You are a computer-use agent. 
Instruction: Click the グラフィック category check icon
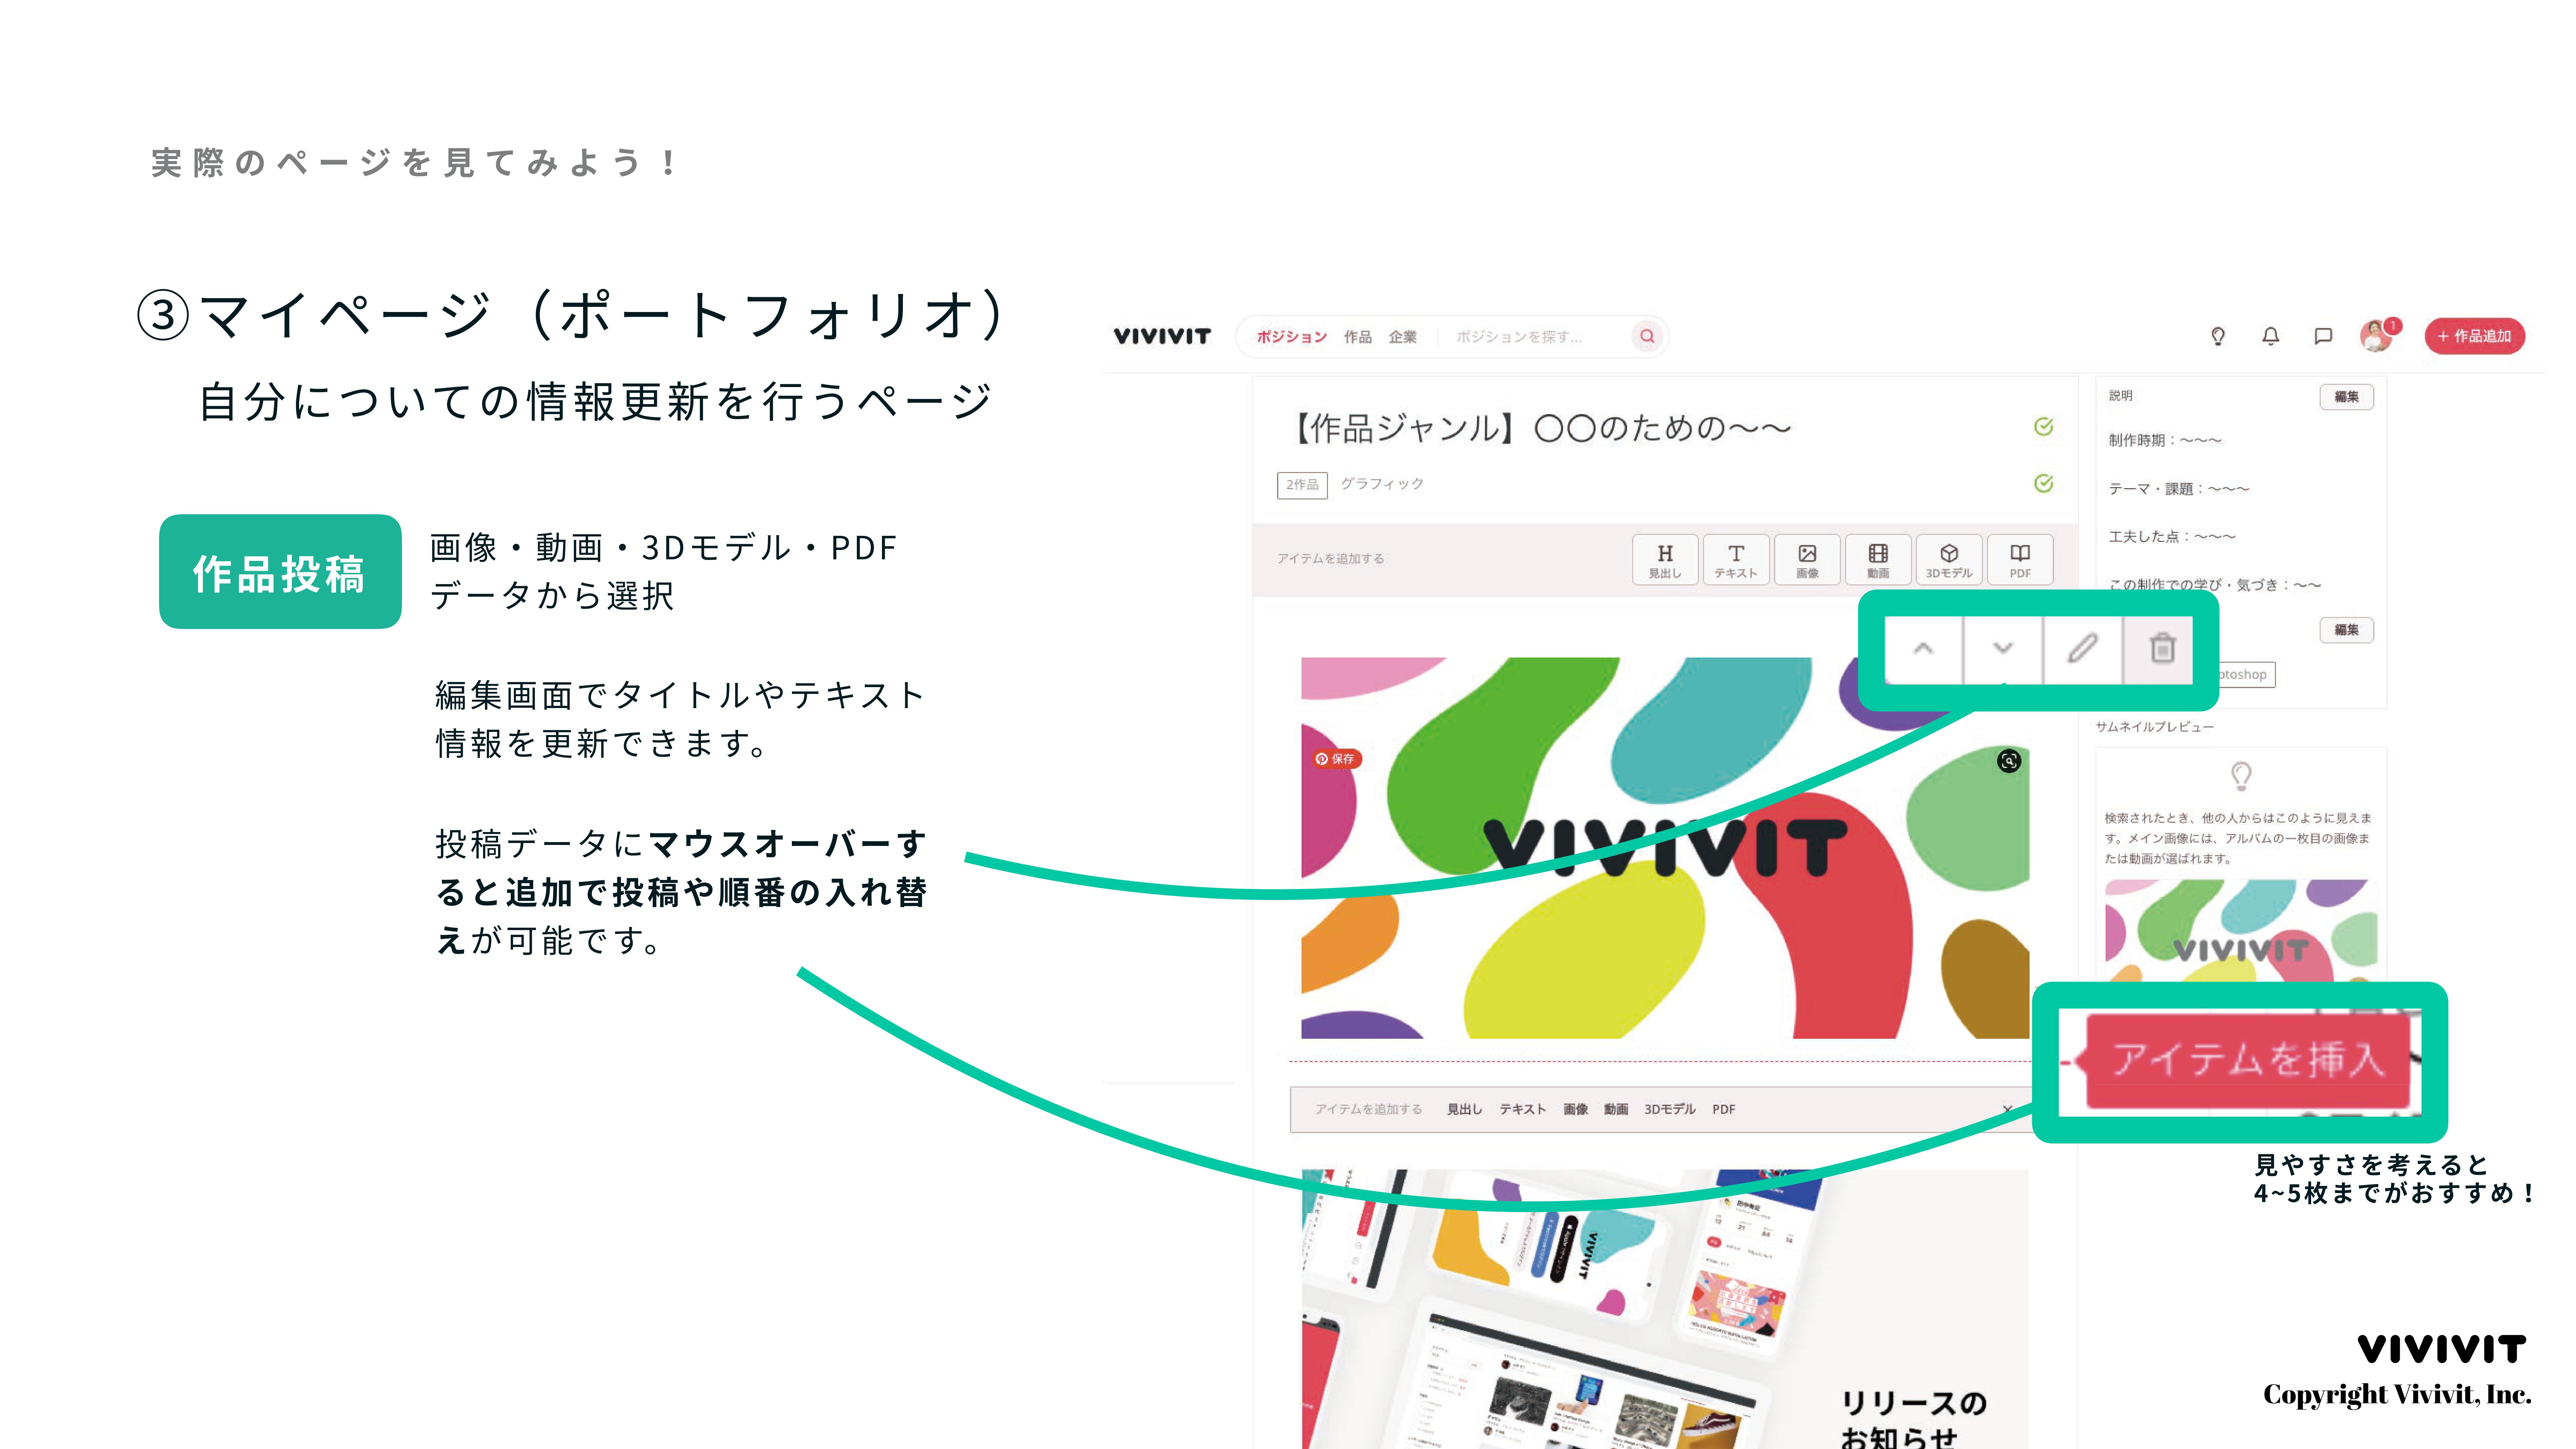tap(2044, 484)
